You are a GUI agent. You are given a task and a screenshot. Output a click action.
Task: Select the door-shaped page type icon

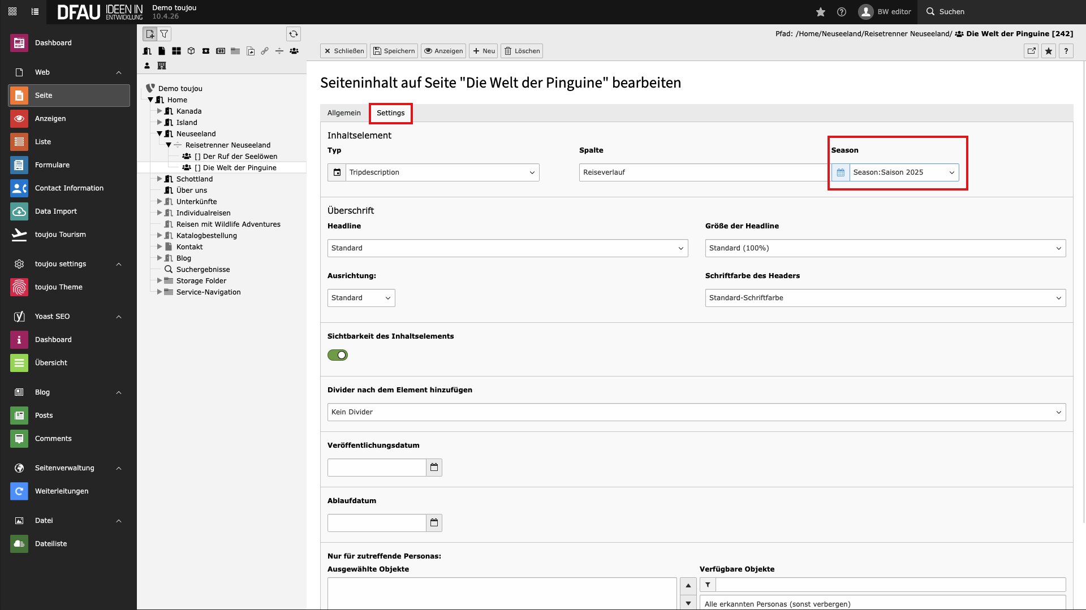click(x=147, y=51)
